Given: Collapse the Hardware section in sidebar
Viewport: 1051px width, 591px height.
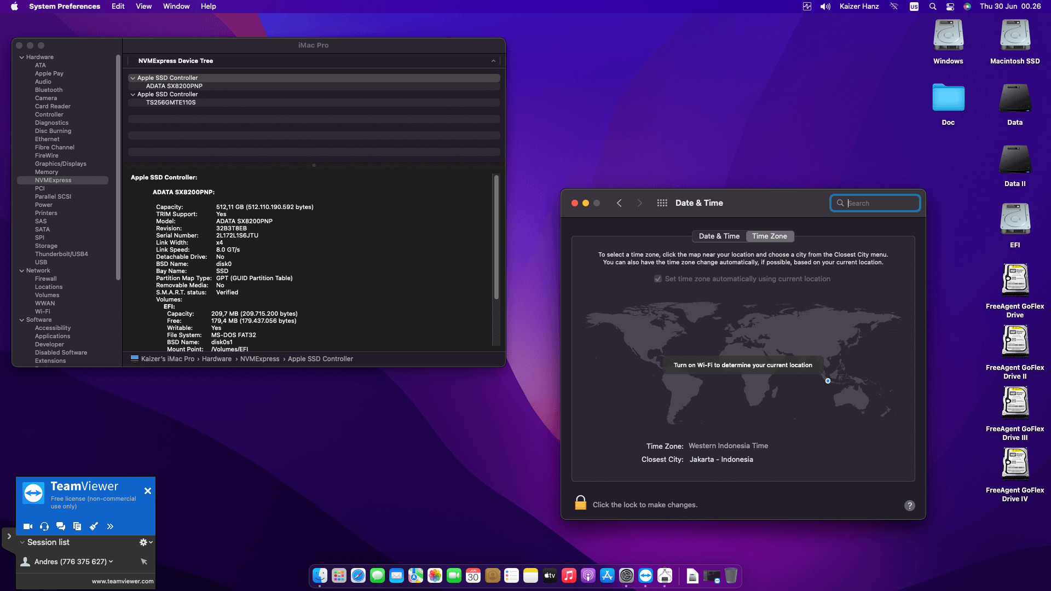Looking at the screenshot, I should 22,57.
